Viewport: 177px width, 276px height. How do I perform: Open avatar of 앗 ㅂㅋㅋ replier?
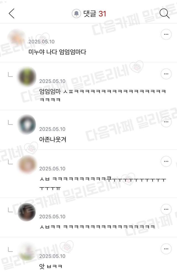point(27,252)
